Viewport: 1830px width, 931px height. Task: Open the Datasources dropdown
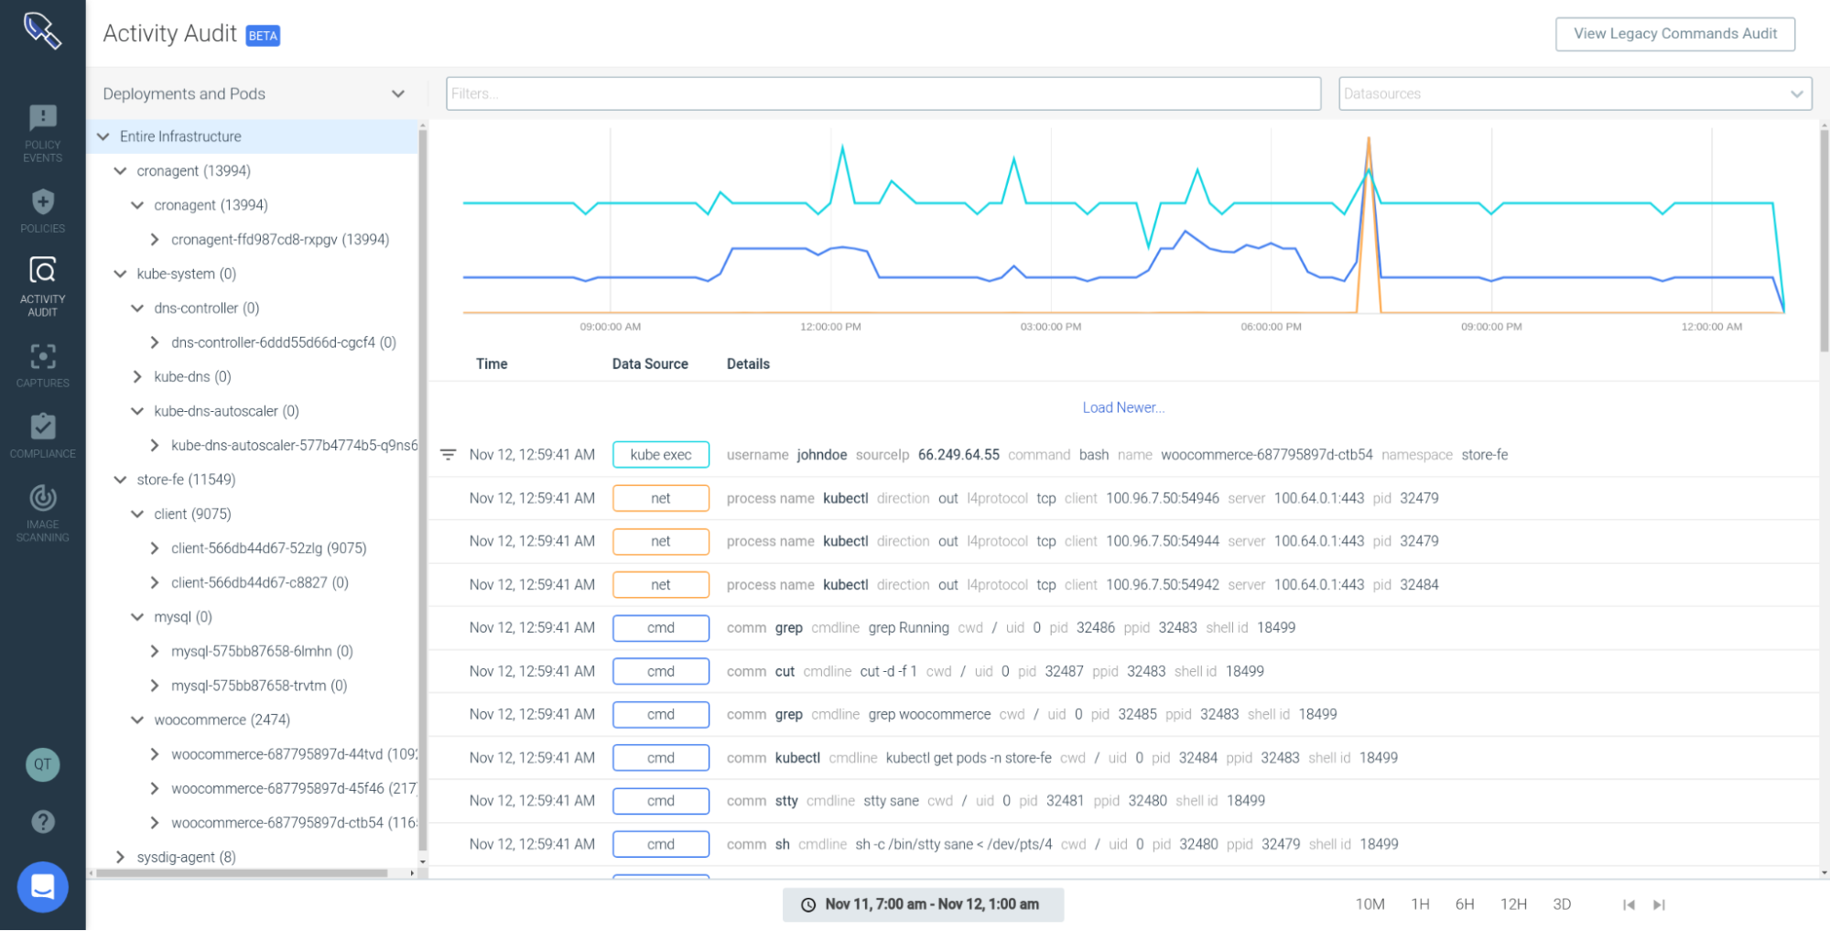[x=1574, y=92]
